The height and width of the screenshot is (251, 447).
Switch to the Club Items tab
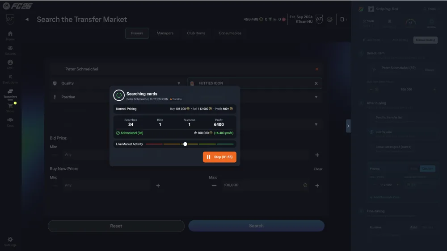coord(196,33)
